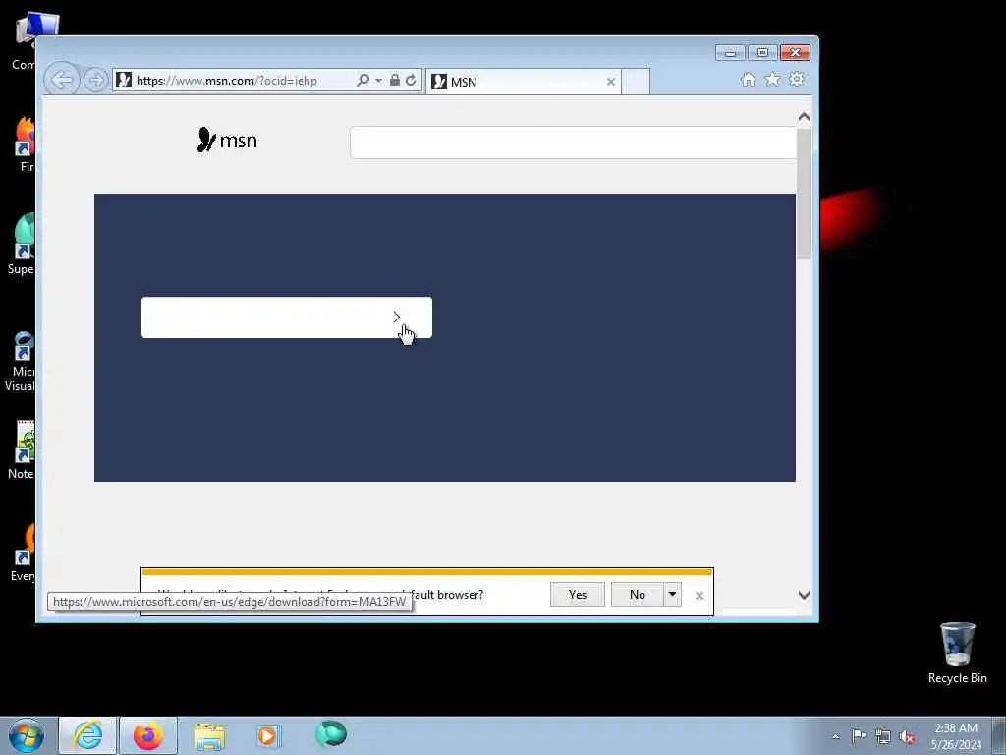Dismiss the default browser notification bar

699,596
